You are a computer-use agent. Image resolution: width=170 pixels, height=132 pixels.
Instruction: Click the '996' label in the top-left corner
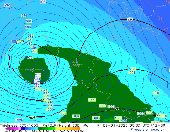tap(7, 5)
